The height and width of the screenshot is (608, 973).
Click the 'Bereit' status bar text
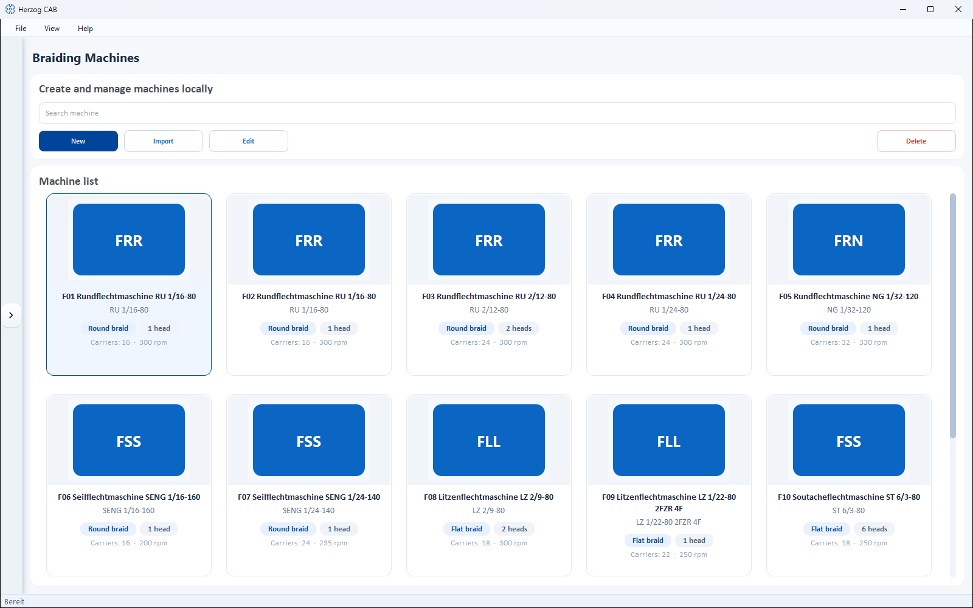click(15, 602)
